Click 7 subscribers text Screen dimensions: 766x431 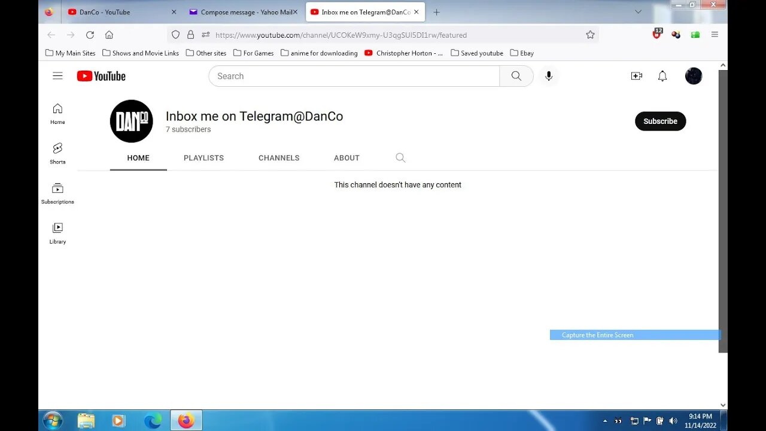pos(188,129)
